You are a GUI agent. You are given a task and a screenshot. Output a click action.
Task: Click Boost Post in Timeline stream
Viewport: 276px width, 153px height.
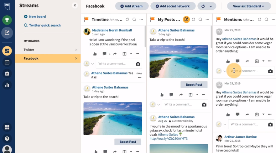[x=128, y=142]
